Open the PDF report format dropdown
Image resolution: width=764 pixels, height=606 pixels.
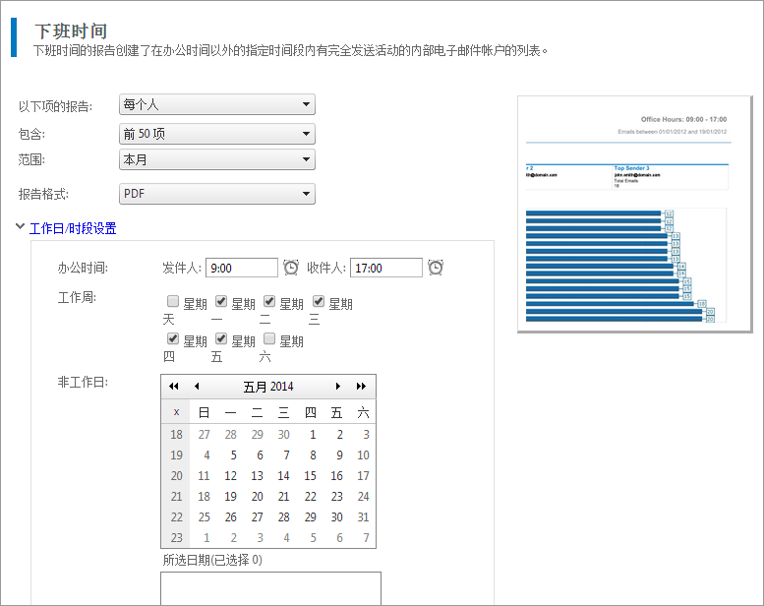pyautogui.click(x=216, y=194)
